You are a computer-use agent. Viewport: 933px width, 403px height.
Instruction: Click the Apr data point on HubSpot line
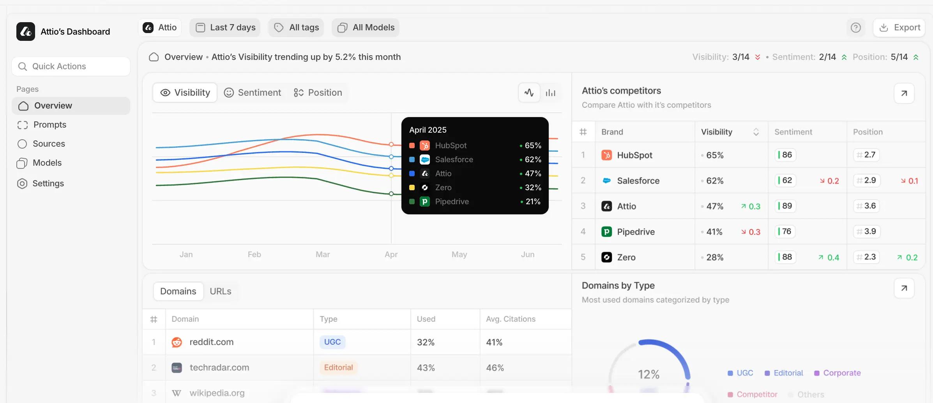coord(391,144)
